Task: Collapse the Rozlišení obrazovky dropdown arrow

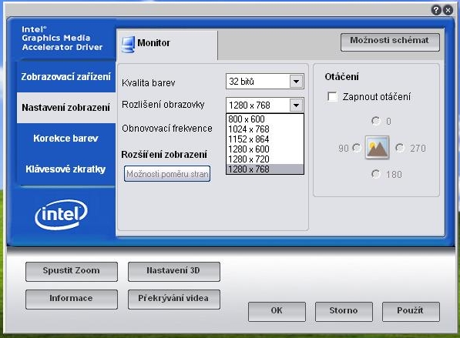Action: tap(297, 105)
